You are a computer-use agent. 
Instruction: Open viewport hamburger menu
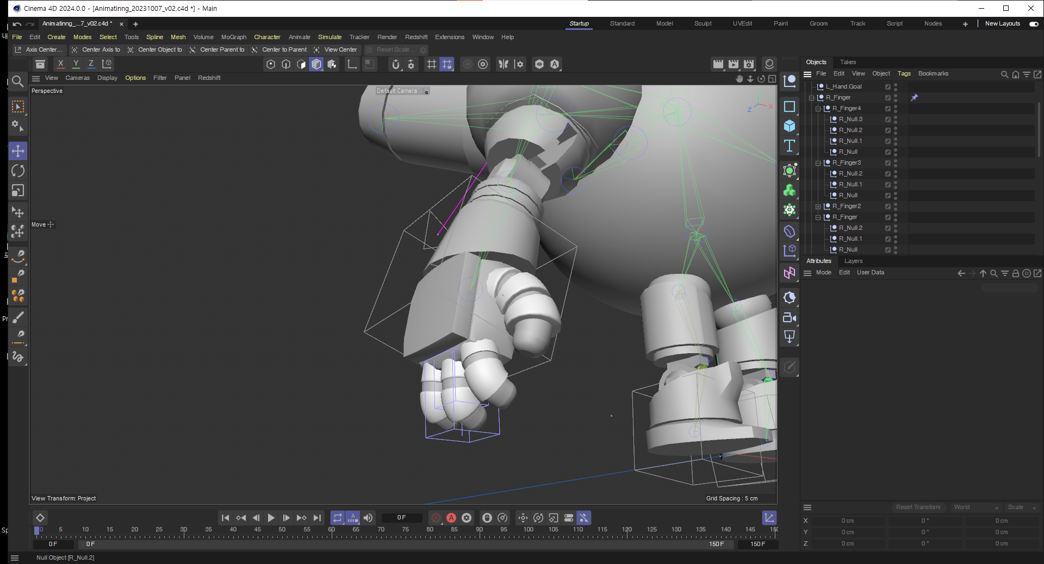[x=36, y=78]
